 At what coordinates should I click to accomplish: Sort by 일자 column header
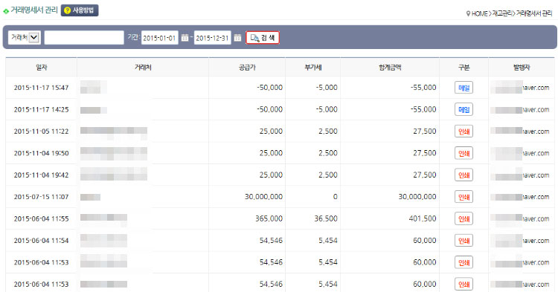click(41, 67)
